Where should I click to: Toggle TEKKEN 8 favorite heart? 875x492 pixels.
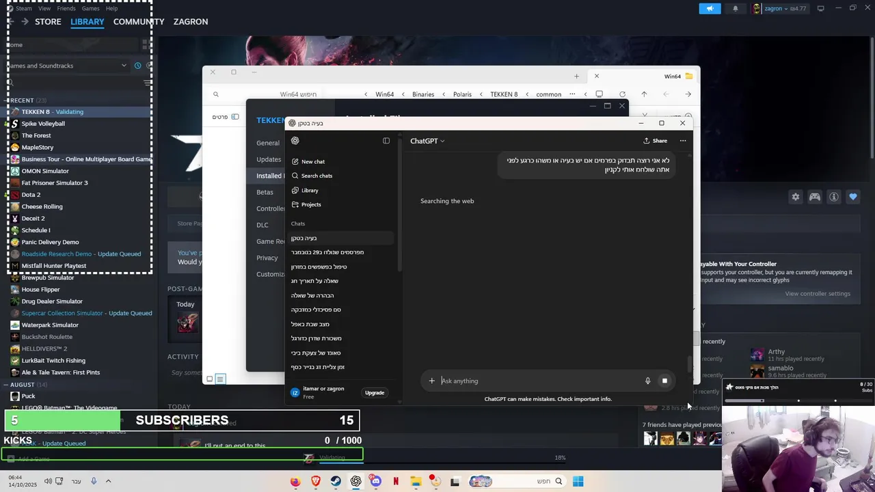(x=853, y=197)
